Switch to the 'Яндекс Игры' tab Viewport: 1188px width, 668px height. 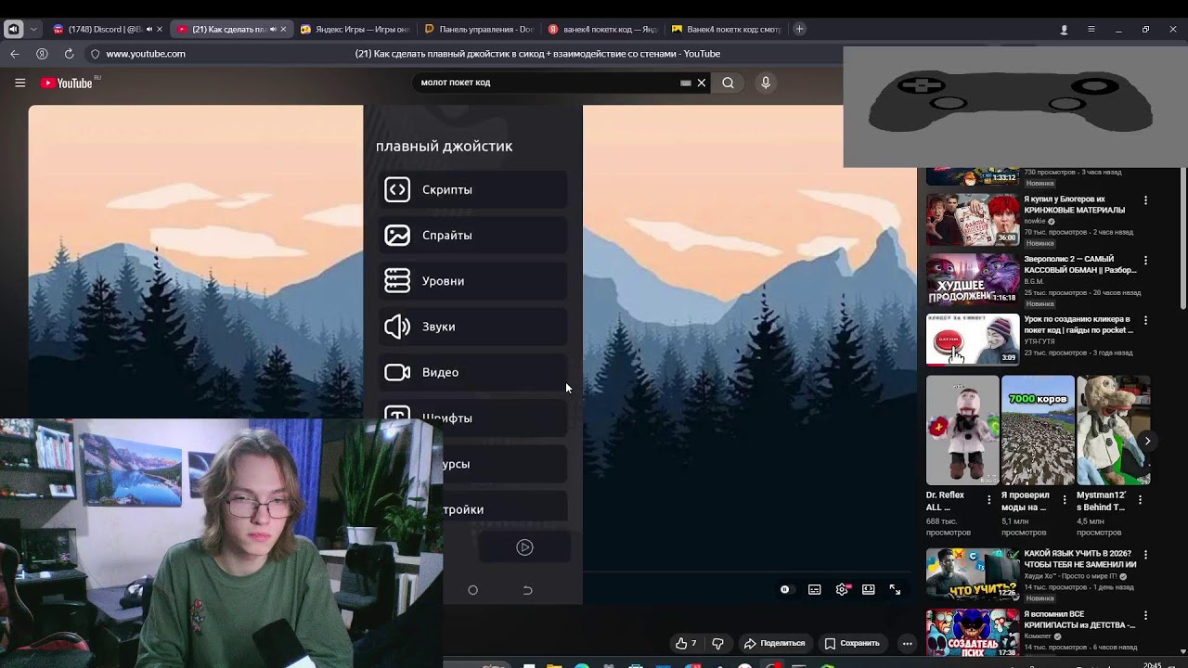point(355,30)
